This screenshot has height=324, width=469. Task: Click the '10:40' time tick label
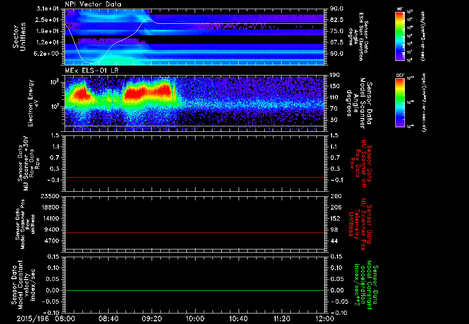point(238,319)
